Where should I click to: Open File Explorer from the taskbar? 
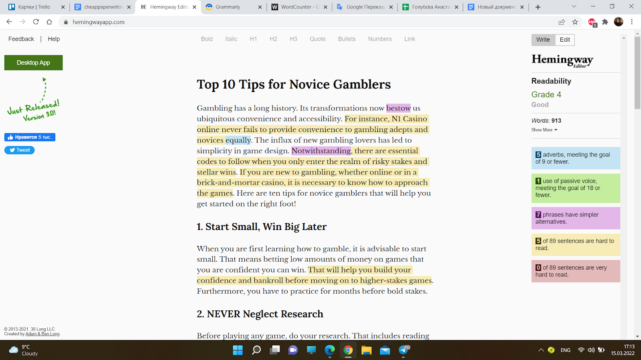coord(367,350)
